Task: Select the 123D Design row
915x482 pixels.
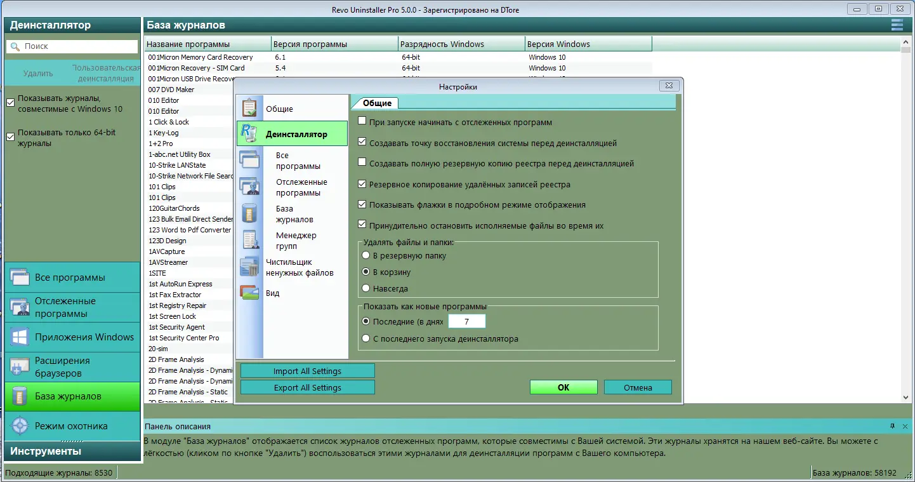Action: point(189,241)
